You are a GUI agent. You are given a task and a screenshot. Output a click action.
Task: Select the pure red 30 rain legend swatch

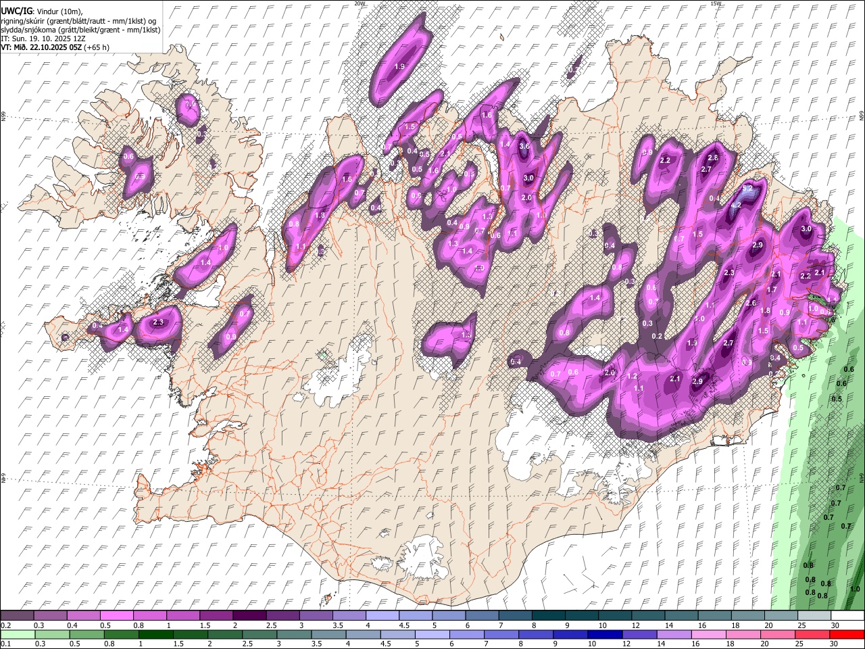click(x=847, y=634)
